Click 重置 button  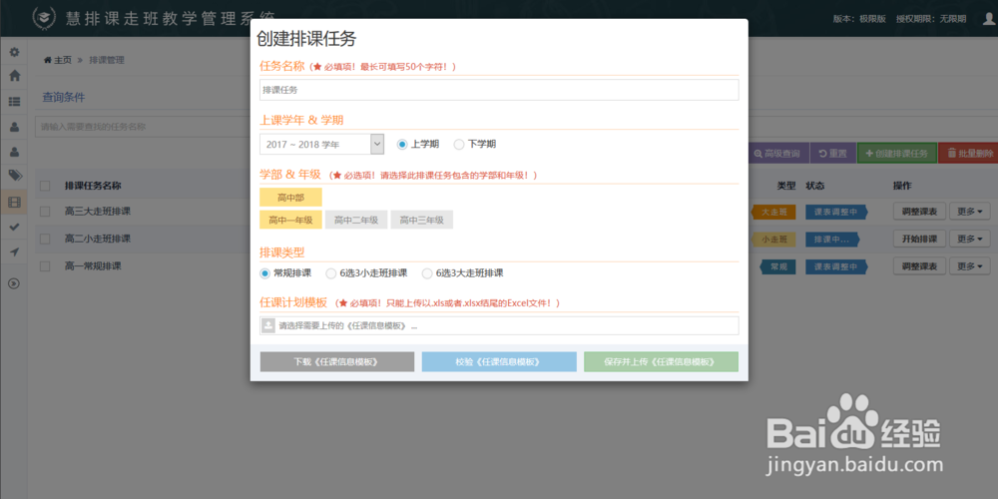[x=832, y=154]
